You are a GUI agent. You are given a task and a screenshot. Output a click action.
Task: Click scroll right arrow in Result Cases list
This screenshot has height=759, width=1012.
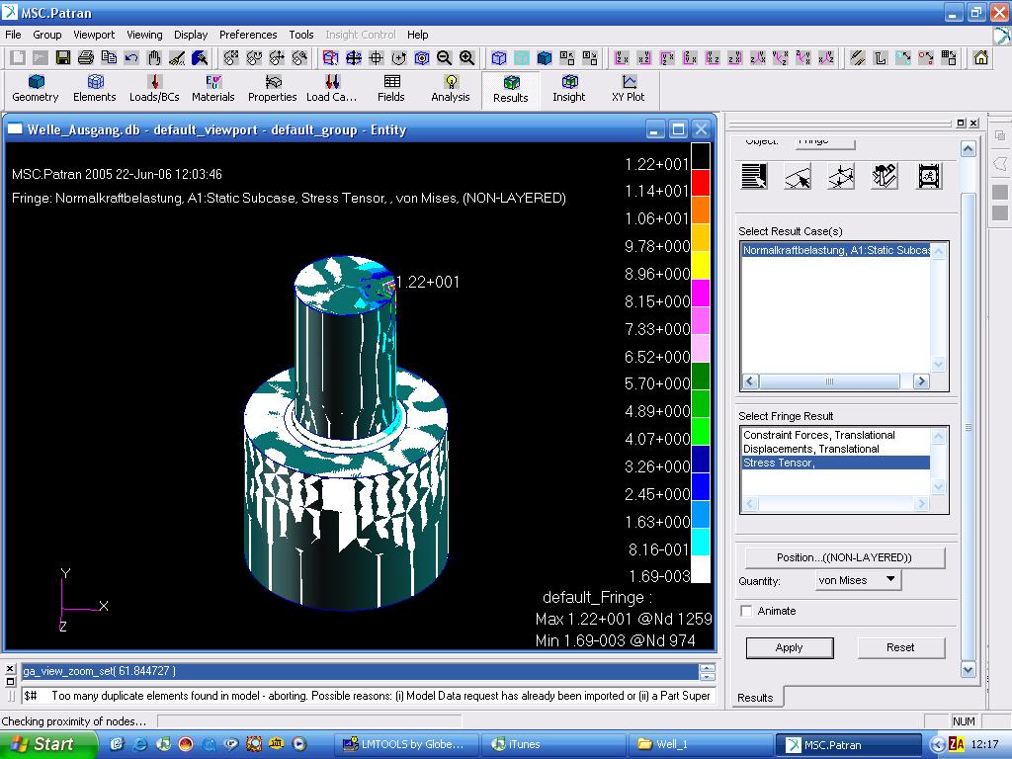(922, 381)
